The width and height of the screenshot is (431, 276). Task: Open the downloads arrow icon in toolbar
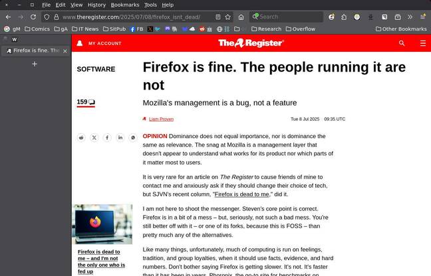click(x=370, y=17)
